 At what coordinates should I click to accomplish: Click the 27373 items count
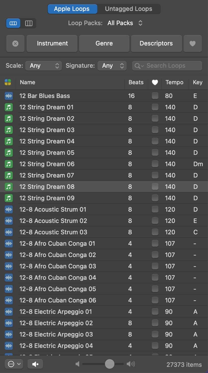click(184, 365)
